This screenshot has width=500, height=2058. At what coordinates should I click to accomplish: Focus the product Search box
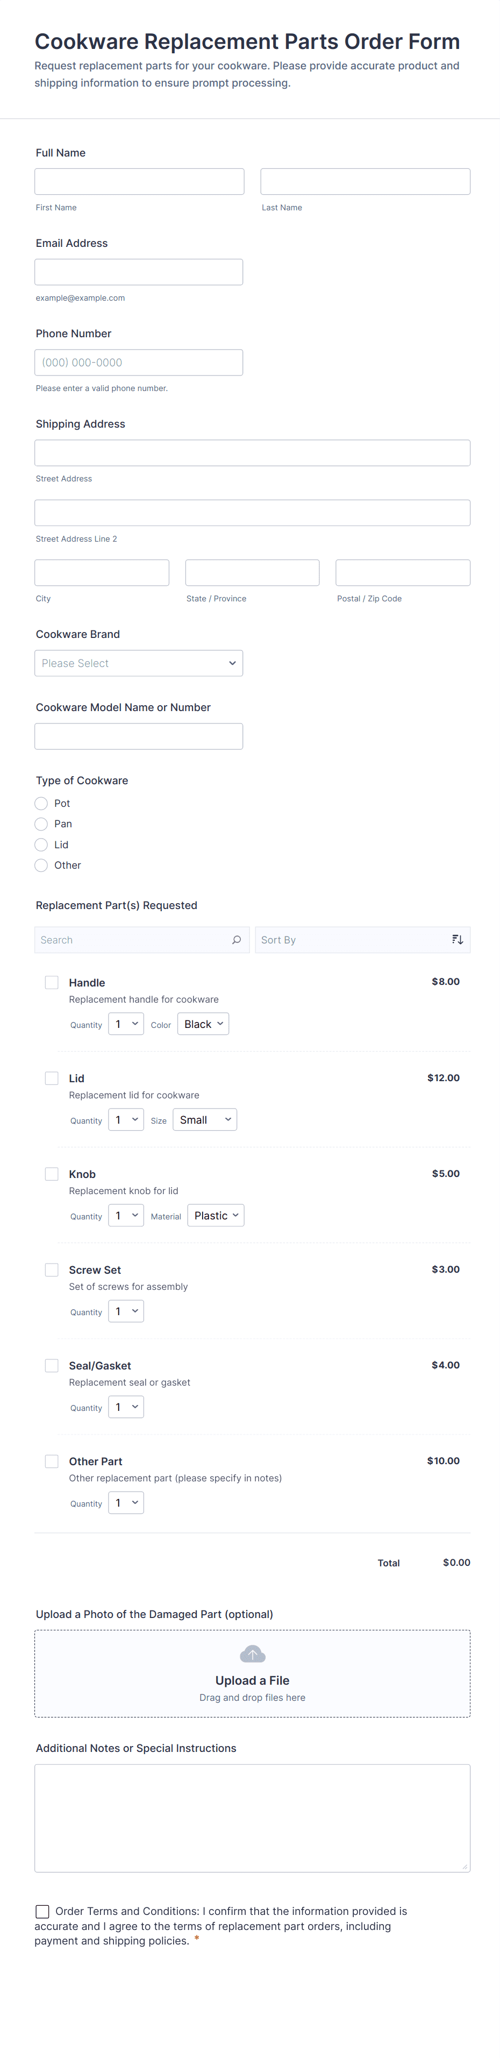tap(132, 940)
